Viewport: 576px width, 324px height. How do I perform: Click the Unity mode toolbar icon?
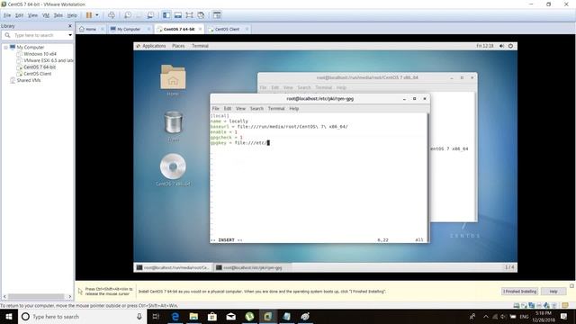tap(201, 15)
